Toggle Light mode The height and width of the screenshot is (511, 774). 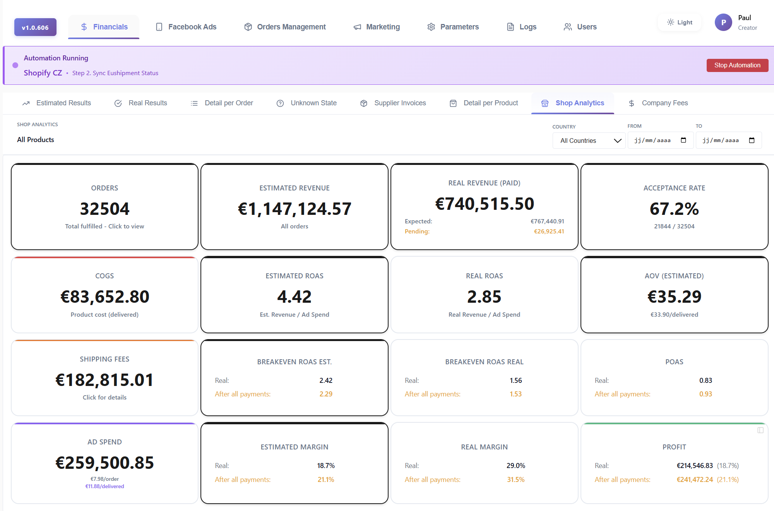point(679,22)
